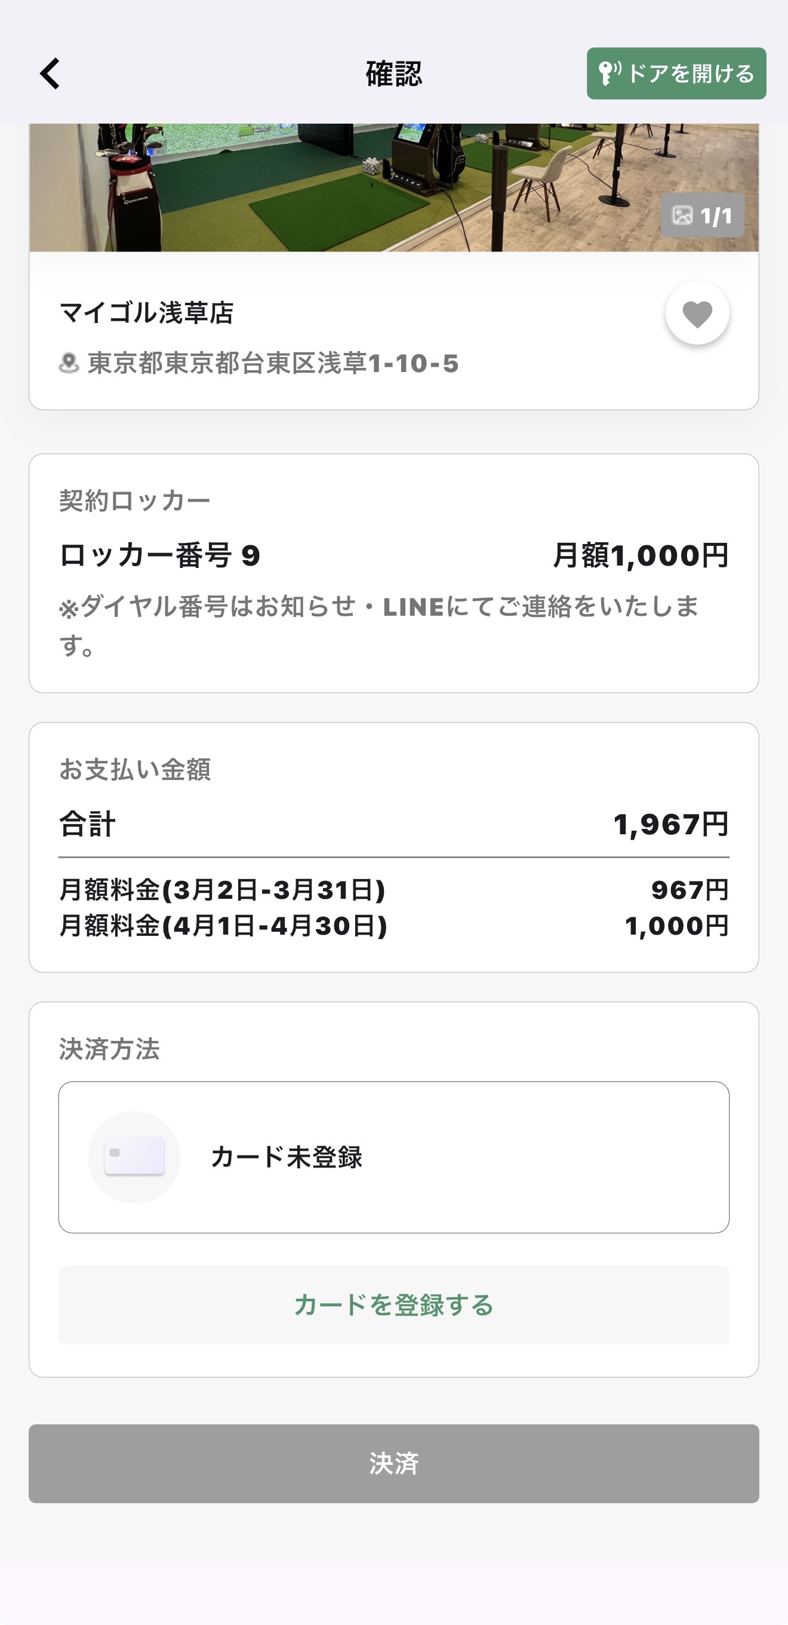The image size is (788, 1625).
Task: Tap the 確認 page title
Action: 394,74
